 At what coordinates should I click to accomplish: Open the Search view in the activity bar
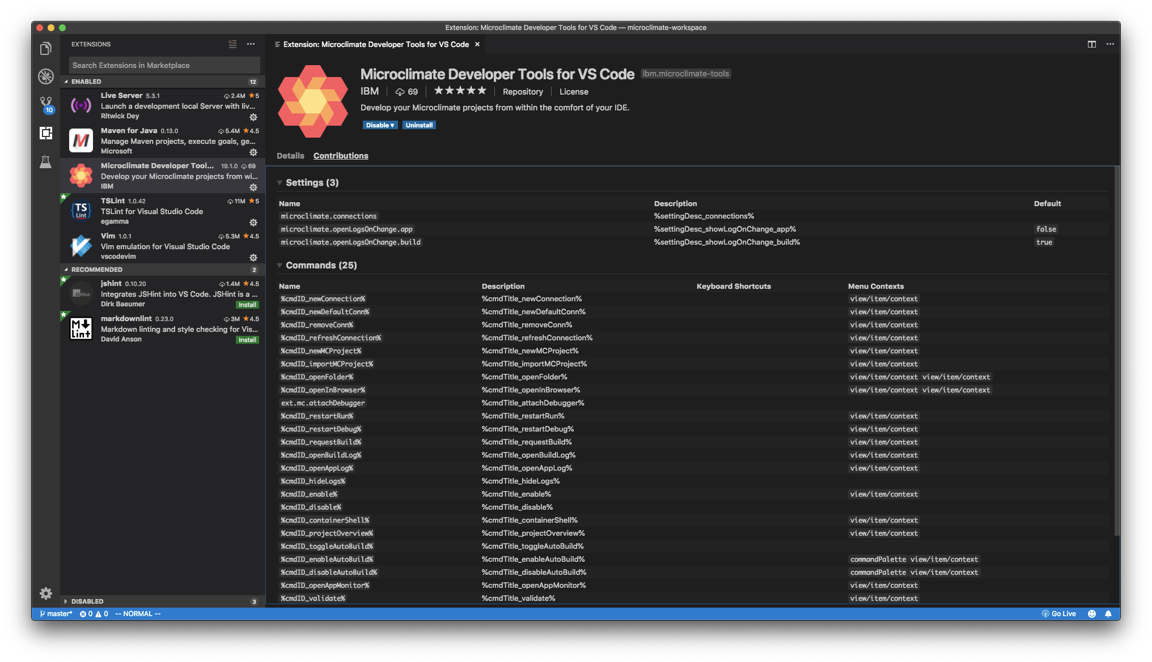45,76
